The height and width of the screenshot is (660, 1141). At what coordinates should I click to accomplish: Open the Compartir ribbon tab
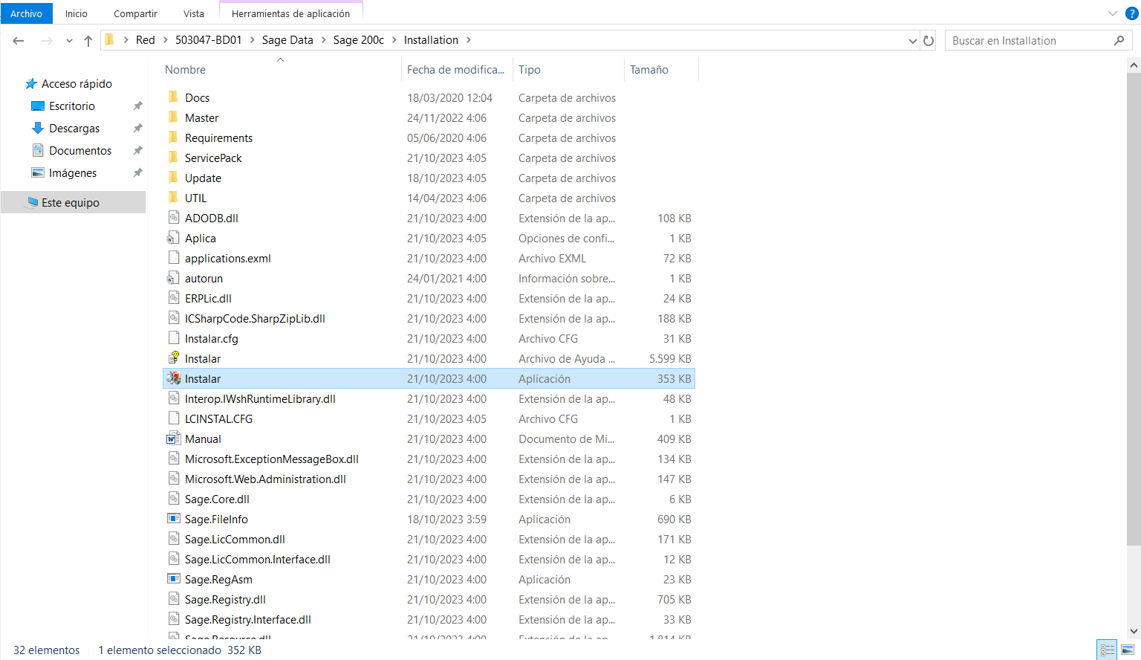[135, 13]
